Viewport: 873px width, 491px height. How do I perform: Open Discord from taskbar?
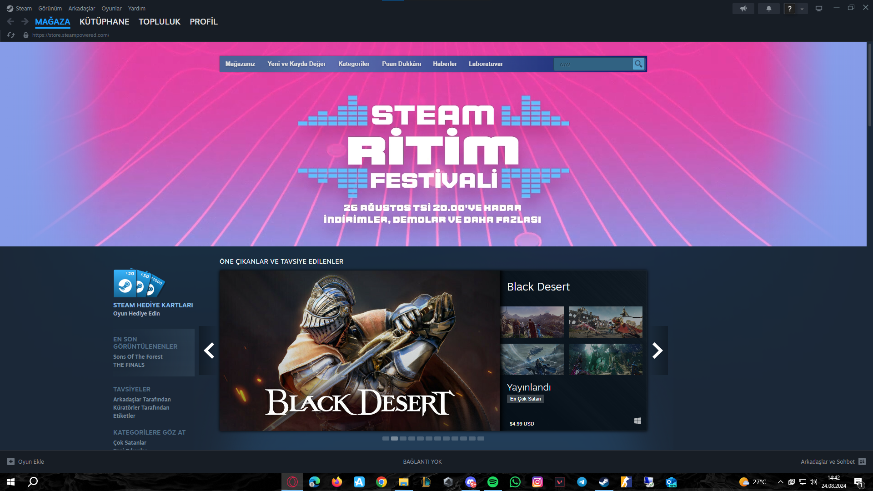pos(471,482)
